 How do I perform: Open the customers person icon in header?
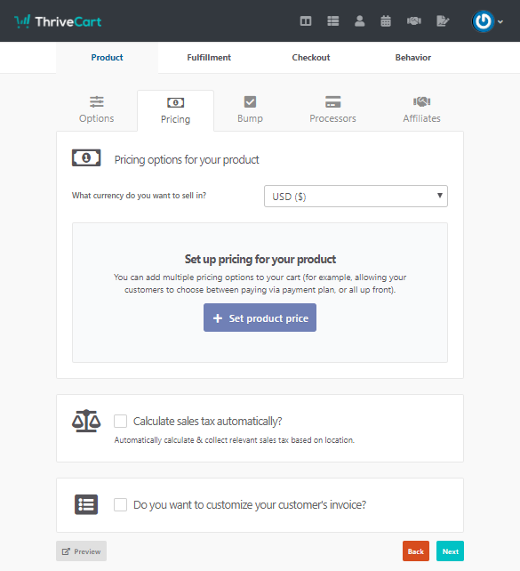pos(359,21)
